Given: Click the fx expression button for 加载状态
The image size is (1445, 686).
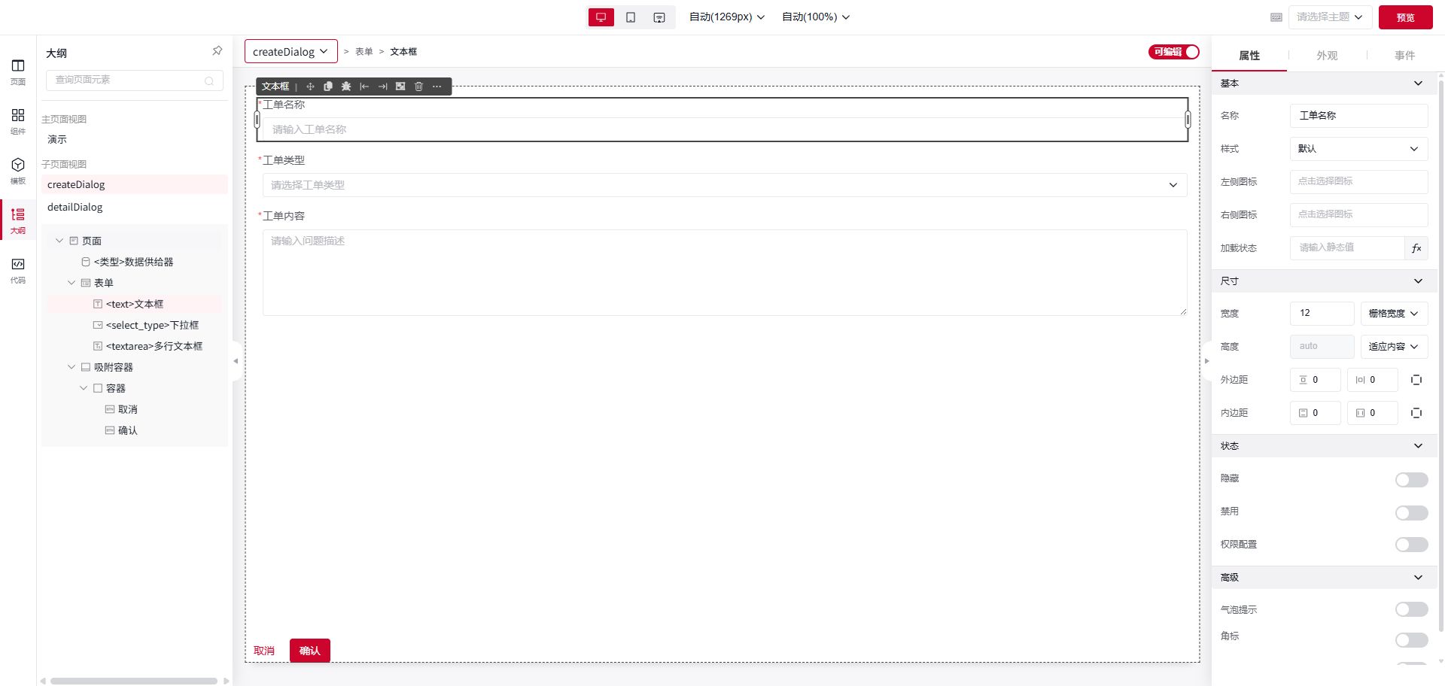Looking at the screenshot, I should click(x=1416, y=248).
